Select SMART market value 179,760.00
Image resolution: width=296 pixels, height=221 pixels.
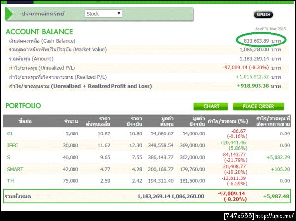coord(192,169)
